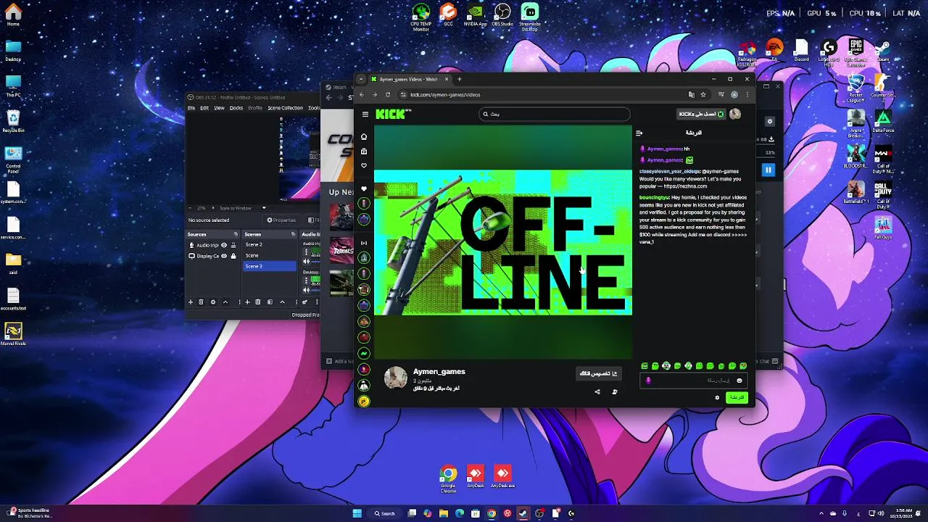This screenshot has width=928, height=522.
Task: Open a new Chrome tab
Action: coord(459,79)
